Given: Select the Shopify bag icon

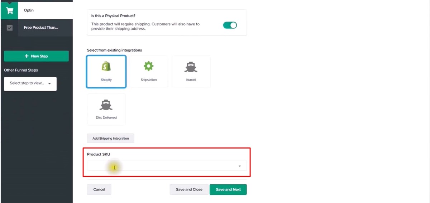Looking at the screenshot, I should 106,66.
